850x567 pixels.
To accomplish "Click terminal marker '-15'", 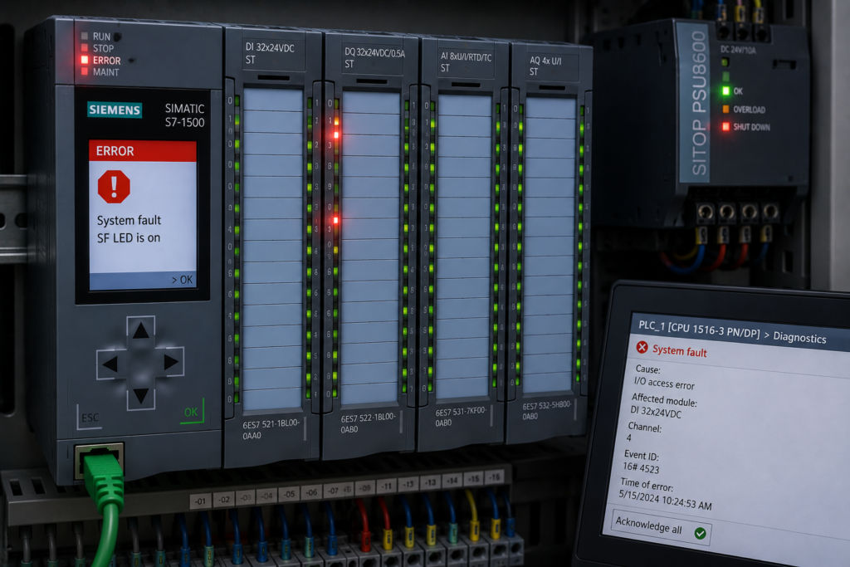I will pos(474,479).
